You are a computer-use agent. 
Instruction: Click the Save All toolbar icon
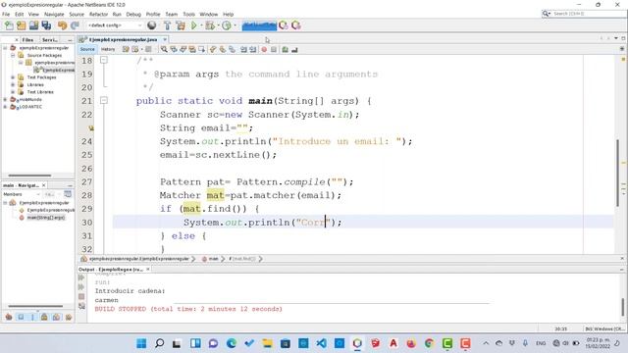pos(46,25)
